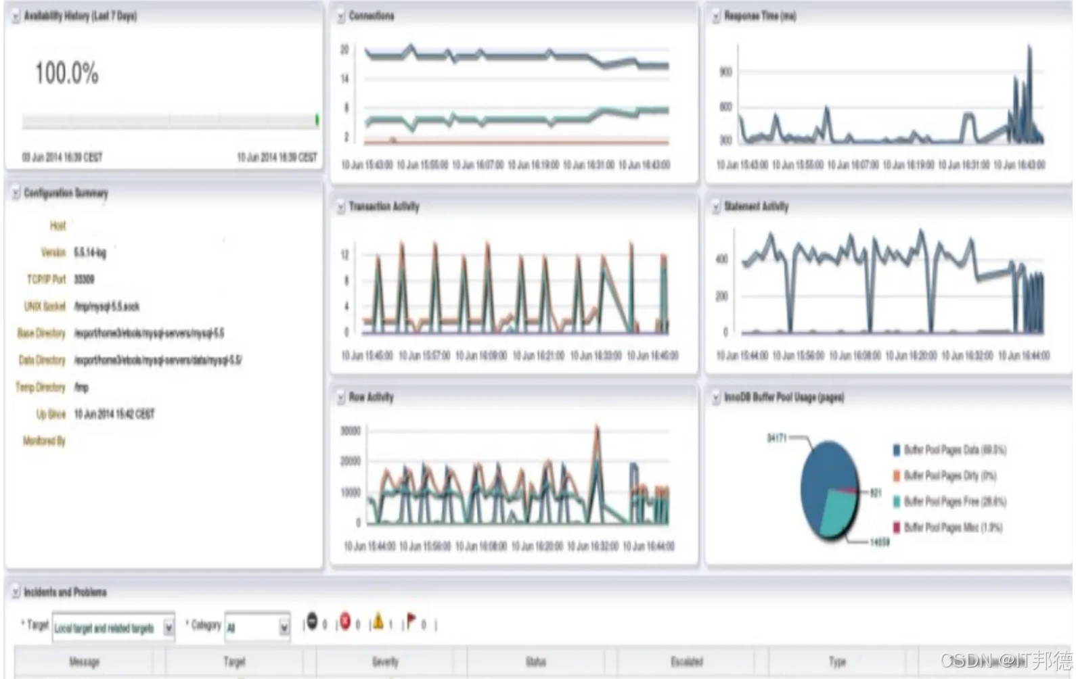Sort by the Target column header
The width and height of the screenshot is (1076, 679).
(234, 661)
